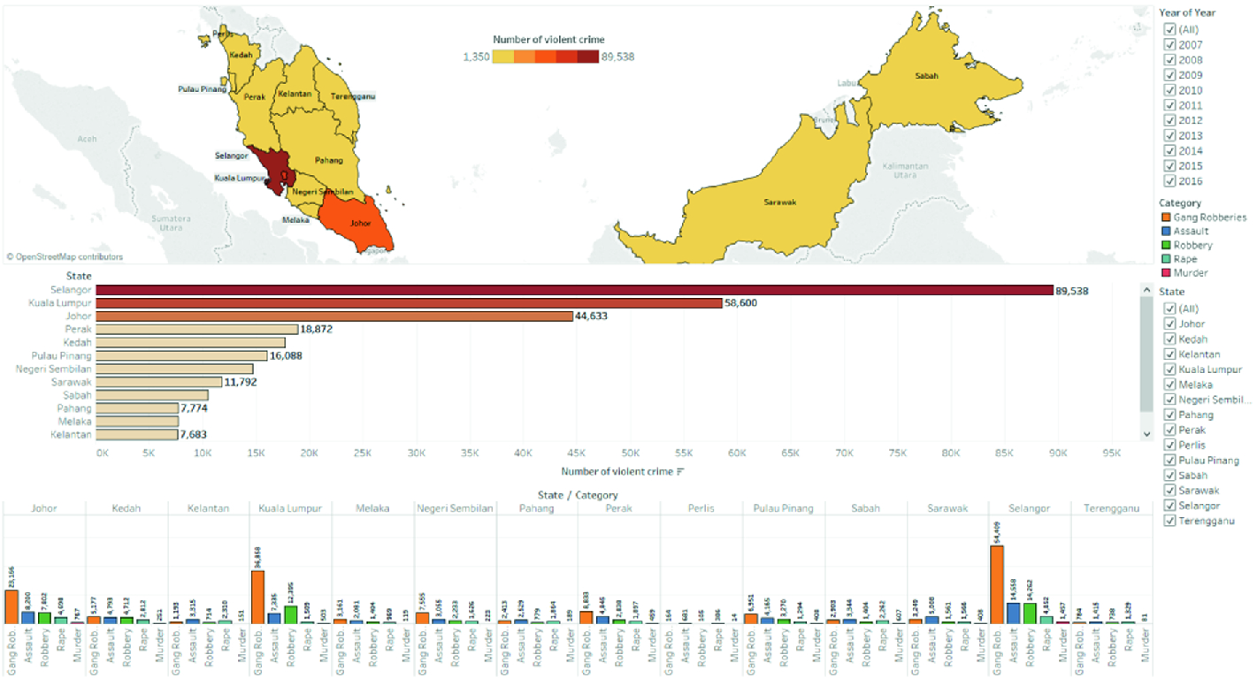Click the sort icon beside Number of violent crime axis
Viewport: 1257px width, 678px height.
coord(680,472)
